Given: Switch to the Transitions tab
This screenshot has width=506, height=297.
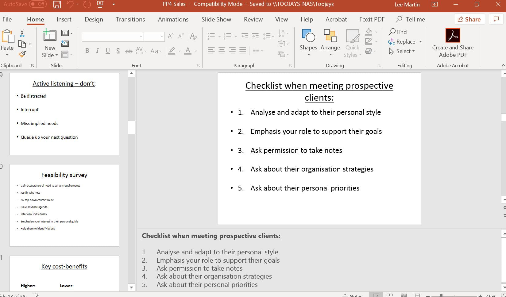Looking at the screenshot, I should (x=130, y=19).
